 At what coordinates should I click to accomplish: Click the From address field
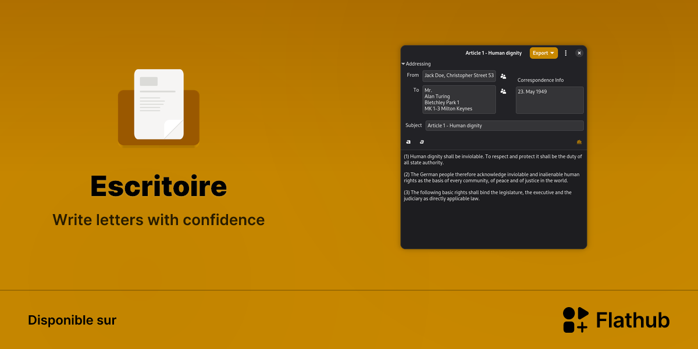pyautogui.click(x=459, y=76)
